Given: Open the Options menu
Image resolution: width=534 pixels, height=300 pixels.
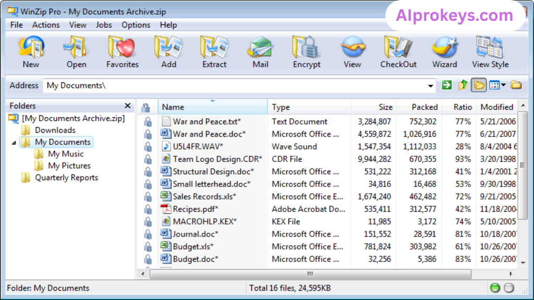Looking at the screenshot, I should (136, 25).
